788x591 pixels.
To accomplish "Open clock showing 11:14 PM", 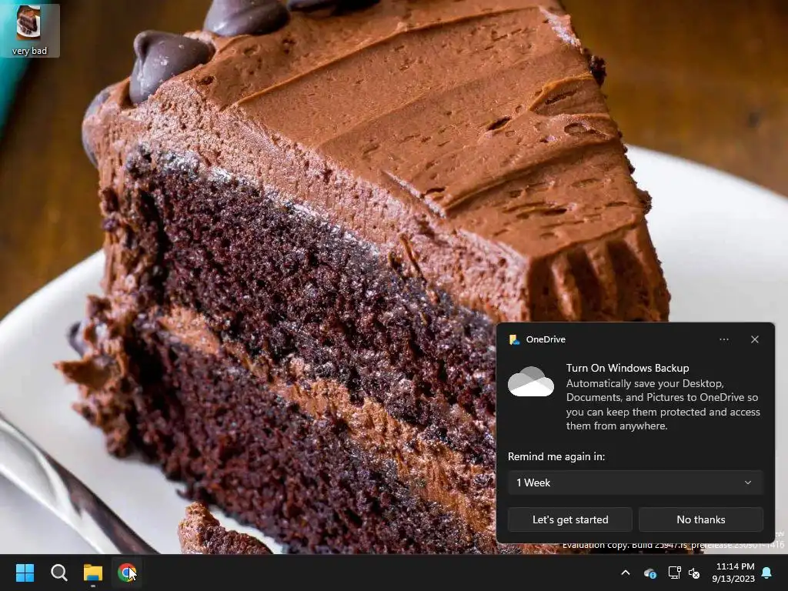I will (733, 573).
